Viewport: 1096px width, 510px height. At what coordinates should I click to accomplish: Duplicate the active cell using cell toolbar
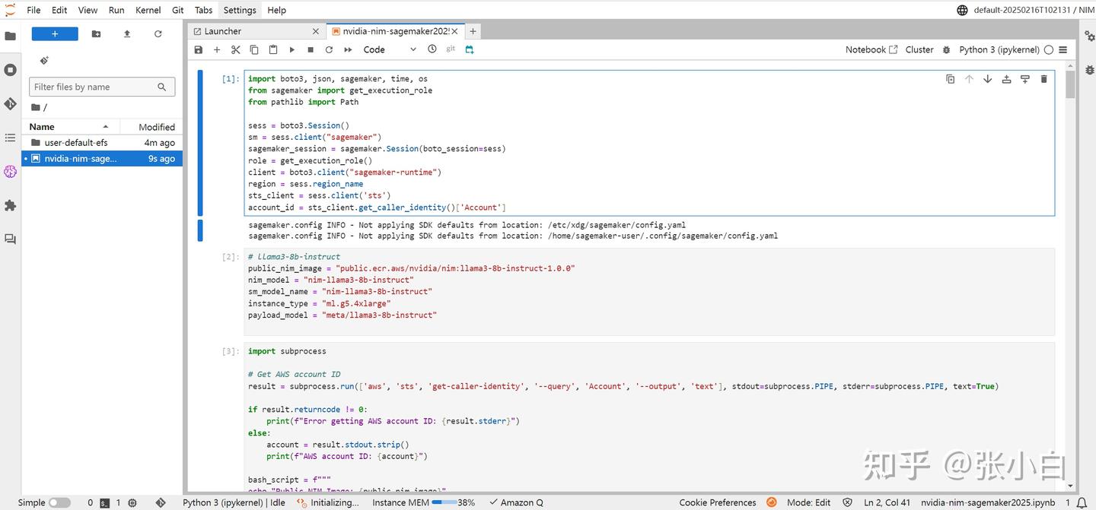pos(950,79)
